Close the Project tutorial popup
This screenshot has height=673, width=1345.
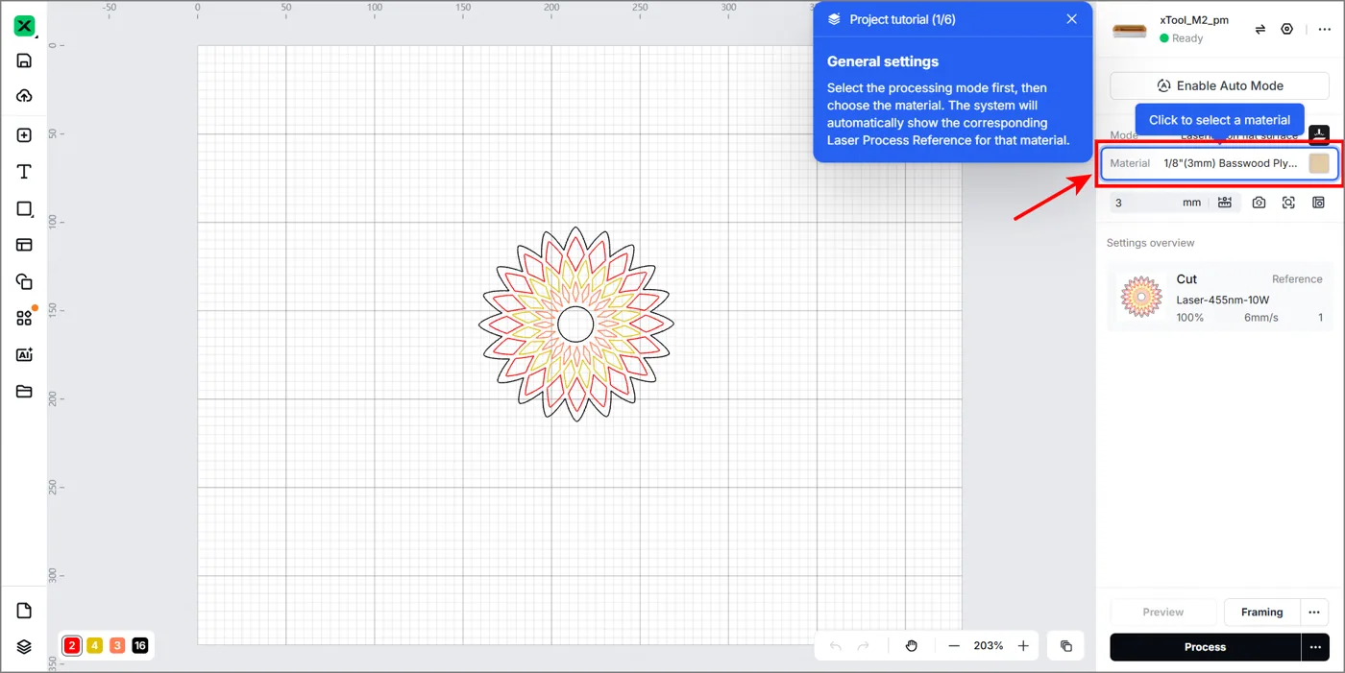pyautogui.click(x=1072, y=19)
